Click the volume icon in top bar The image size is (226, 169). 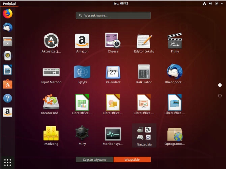coord(210,3)
